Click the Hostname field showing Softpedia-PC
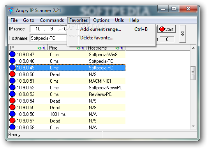 49,38
